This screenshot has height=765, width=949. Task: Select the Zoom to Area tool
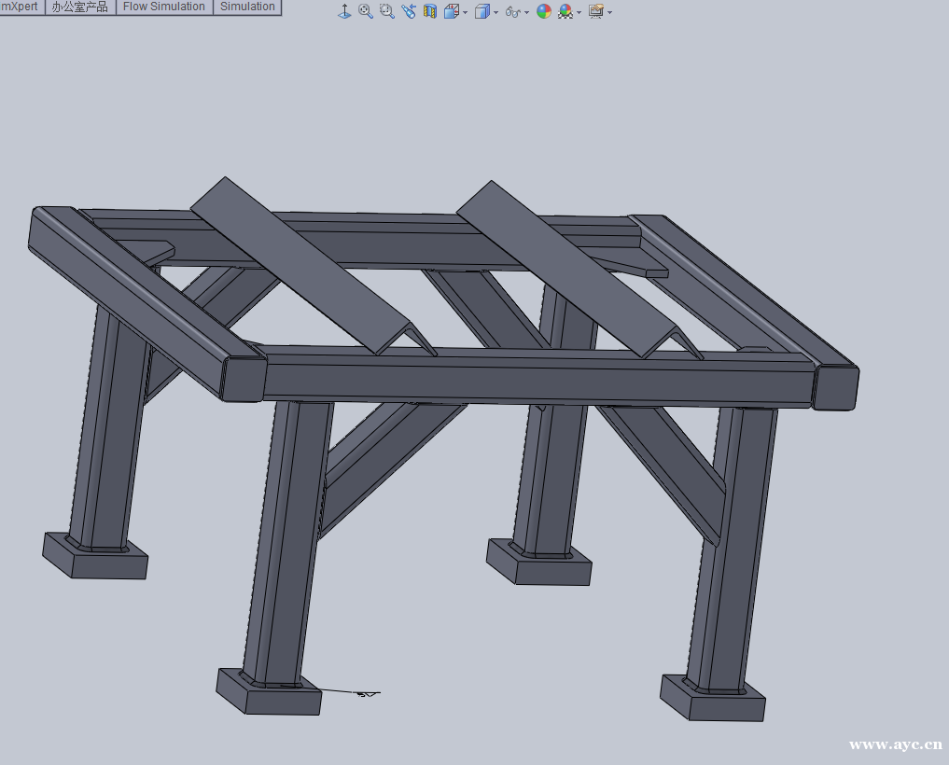pyautogui.click(x=387, y=12)
